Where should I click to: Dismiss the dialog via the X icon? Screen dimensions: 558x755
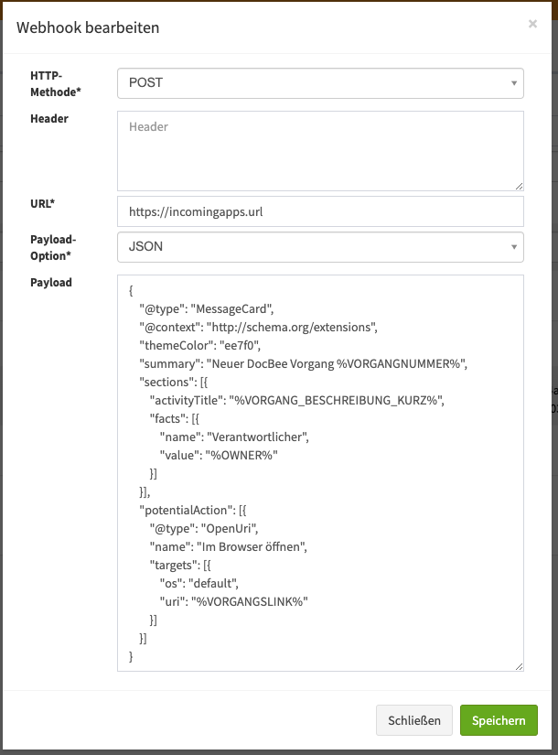tap(532, 24)
